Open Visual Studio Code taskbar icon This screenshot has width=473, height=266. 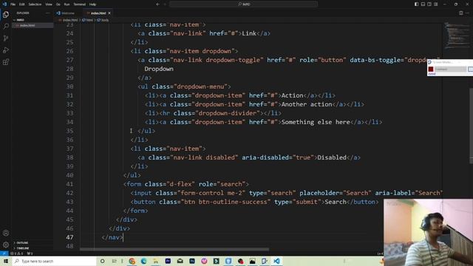coord(276,261)
